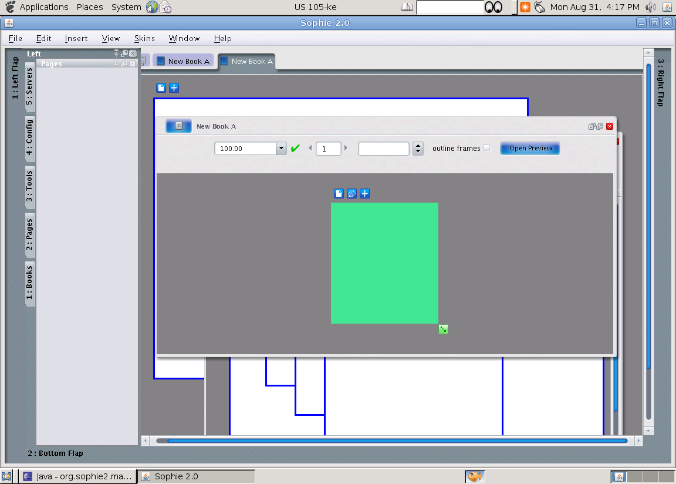
Task: Click the page halo icon above the green page
Action: 339,194
